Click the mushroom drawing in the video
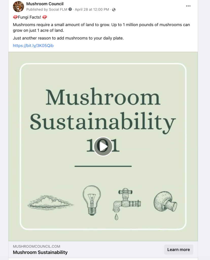 click(165, 202)
